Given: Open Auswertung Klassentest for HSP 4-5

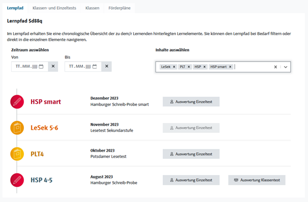Looking at the screenshot, I should [256, 180].
